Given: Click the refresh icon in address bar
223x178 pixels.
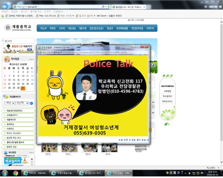Looking at the screenshot, I should point(109,6).
